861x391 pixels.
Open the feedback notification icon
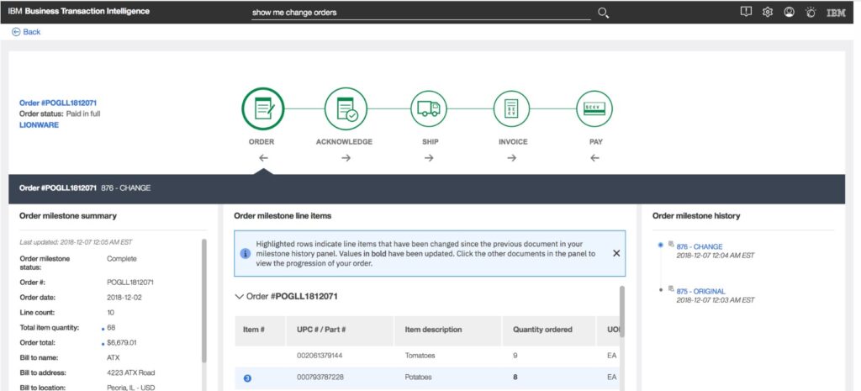[x=746, y=12]
